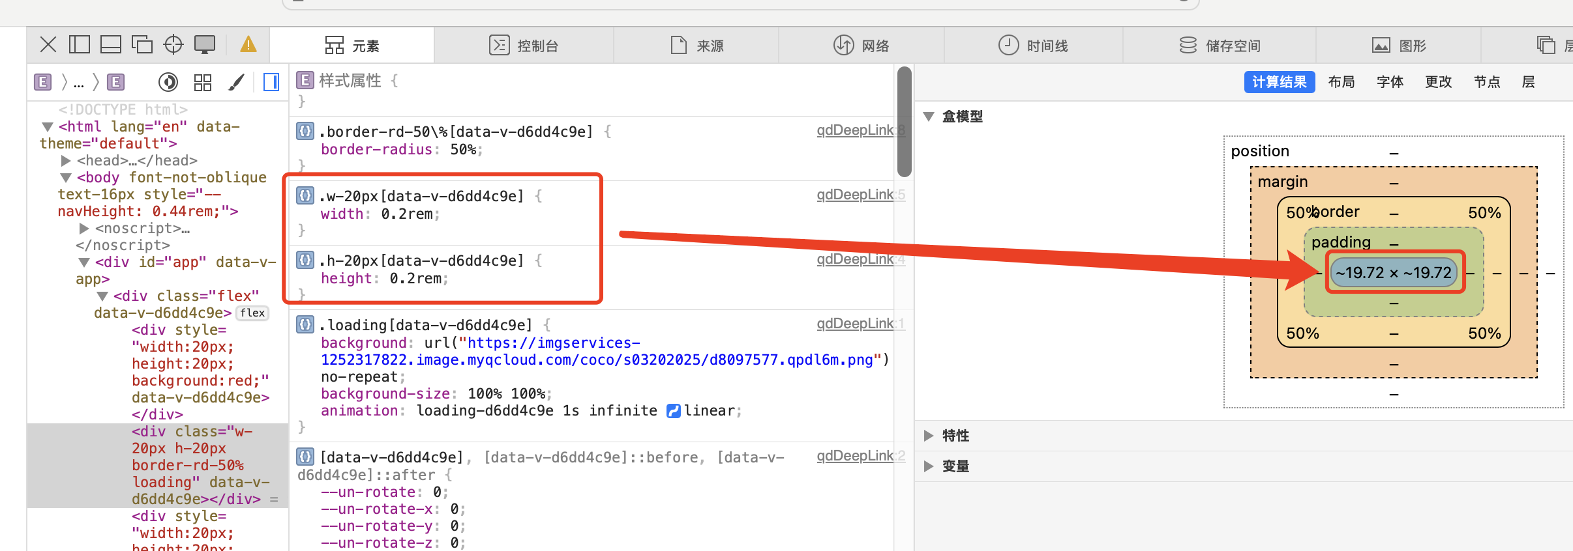Screen dimensions: 1573x551
Task: Edit the height 0.2rem value
Action: click(x=415, y=278)
